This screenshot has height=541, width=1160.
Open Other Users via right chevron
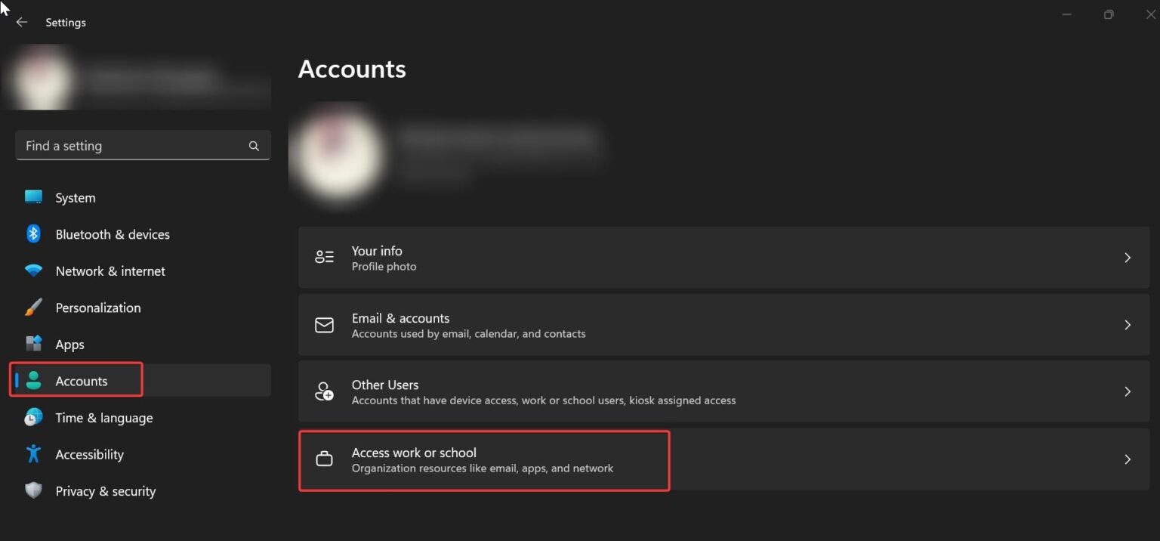click(1127, 391)
